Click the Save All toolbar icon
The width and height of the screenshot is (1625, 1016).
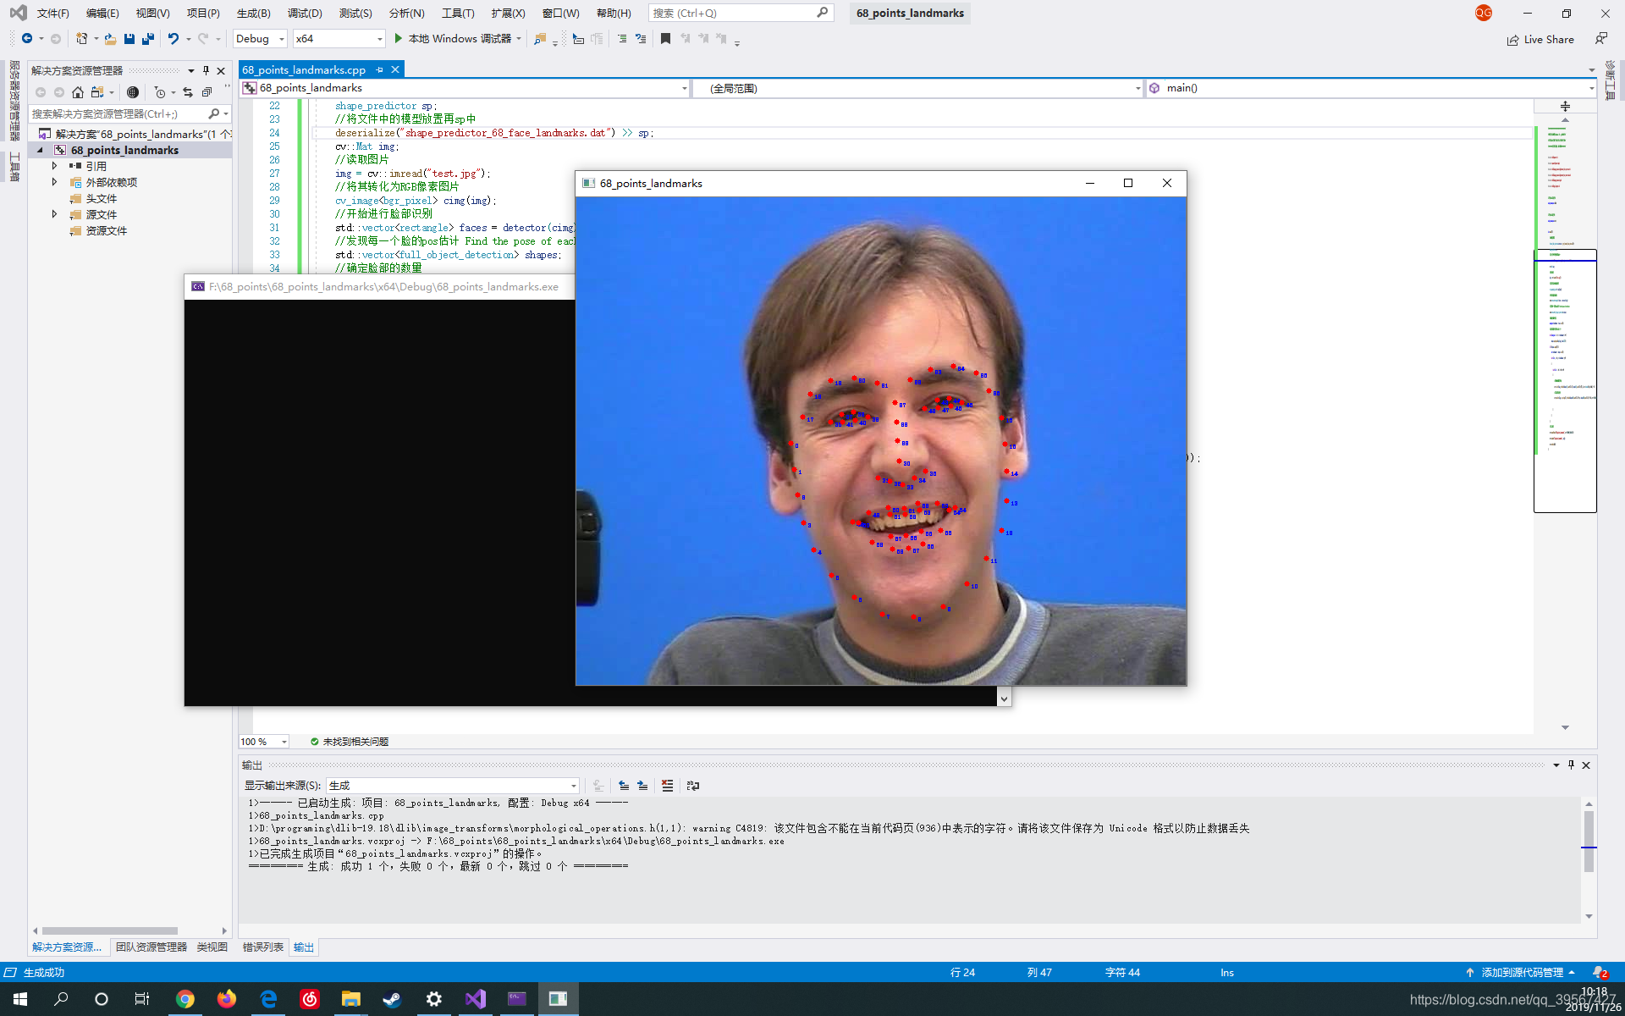[148, 39]
